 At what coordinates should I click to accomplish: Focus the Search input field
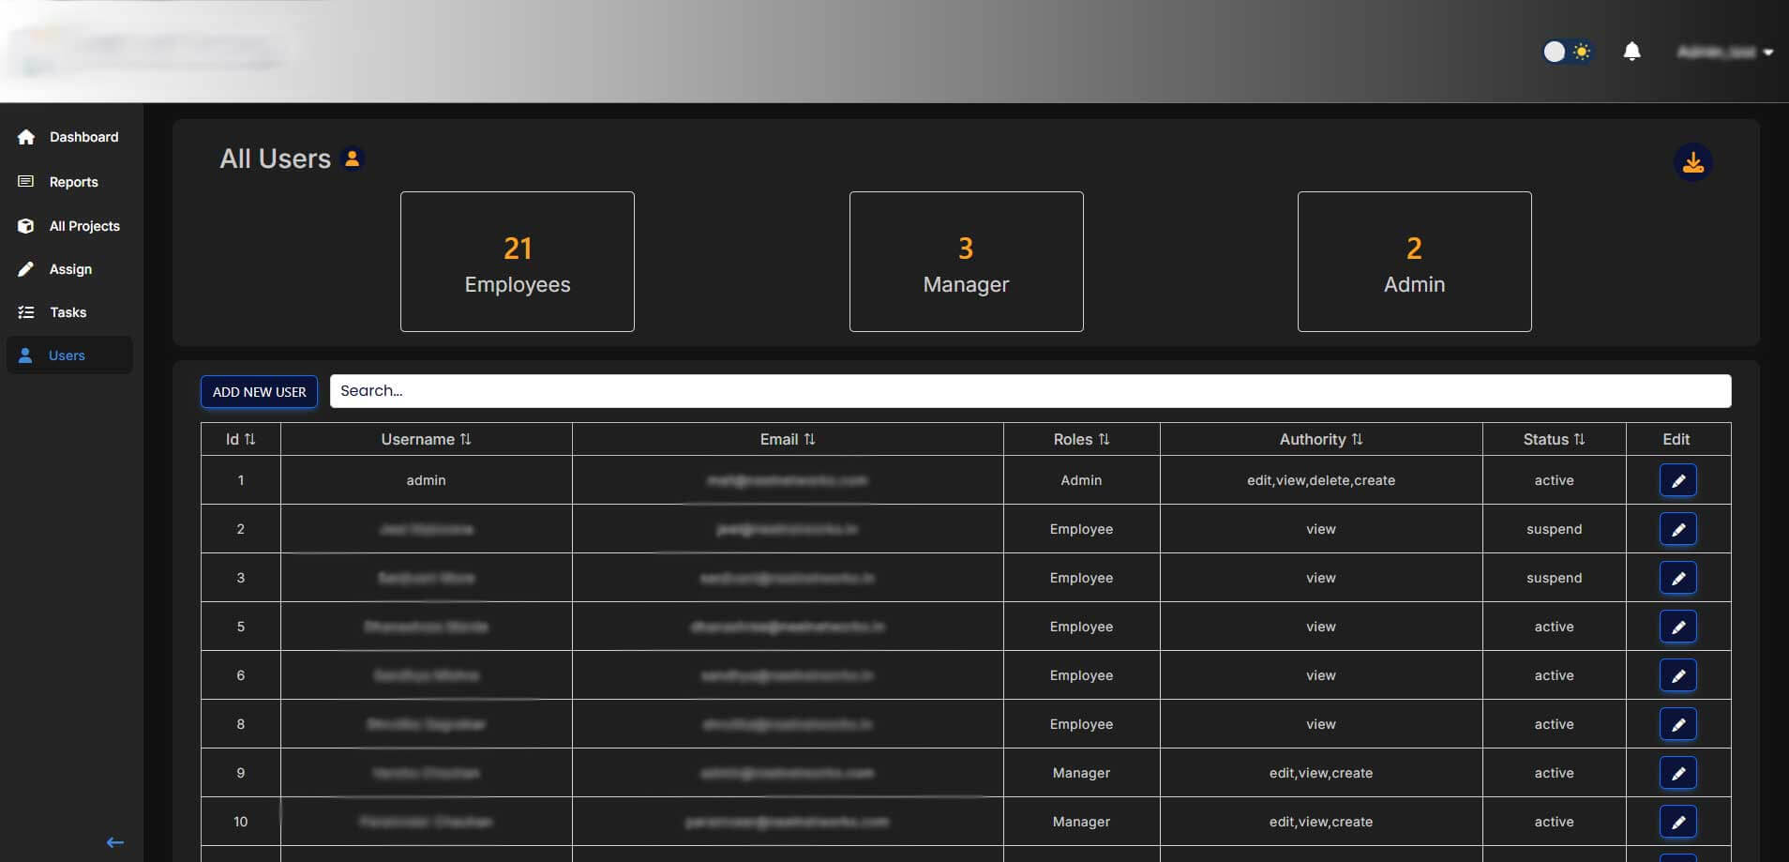point(1030,391)
